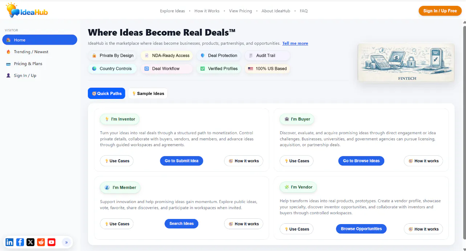Click How it Works in top navigation
This screenshot has height=251, width=466.
pos(207,11)
